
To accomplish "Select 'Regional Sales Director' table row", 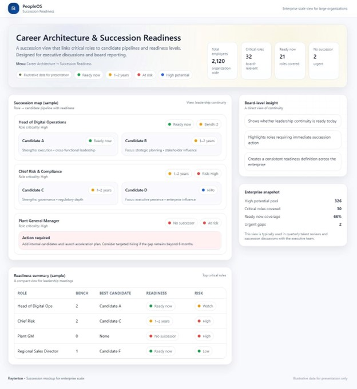I will (x=120, y=351).
